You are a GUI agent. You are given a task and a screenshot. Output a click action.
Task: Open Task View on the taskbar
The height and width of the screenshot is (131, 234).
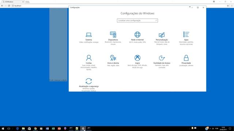9,128
